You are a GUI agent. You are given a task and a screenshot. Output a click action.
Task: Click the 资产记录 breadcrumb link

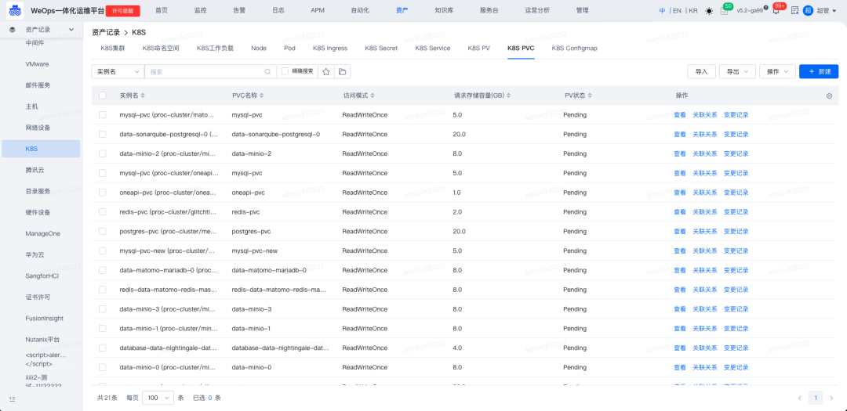106,33
